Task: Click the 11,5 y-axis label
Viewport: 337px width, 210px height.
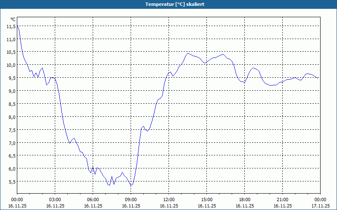Action: coord(11,26)
